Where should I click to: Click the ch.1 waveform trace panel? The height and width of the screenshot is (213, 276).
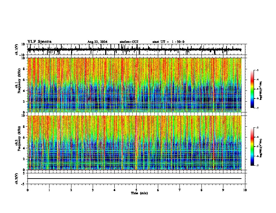136,49
